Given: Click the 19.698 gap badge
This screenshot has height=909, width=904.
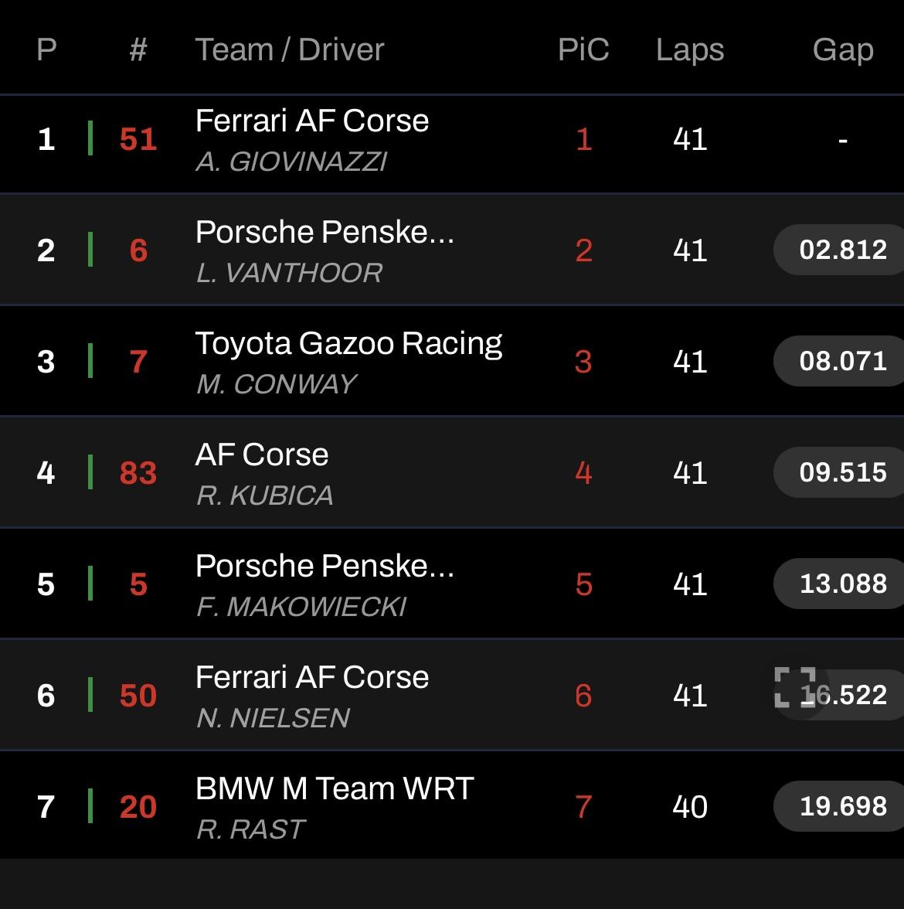Looking at the screenshot, I should click(x=841, y=806).
